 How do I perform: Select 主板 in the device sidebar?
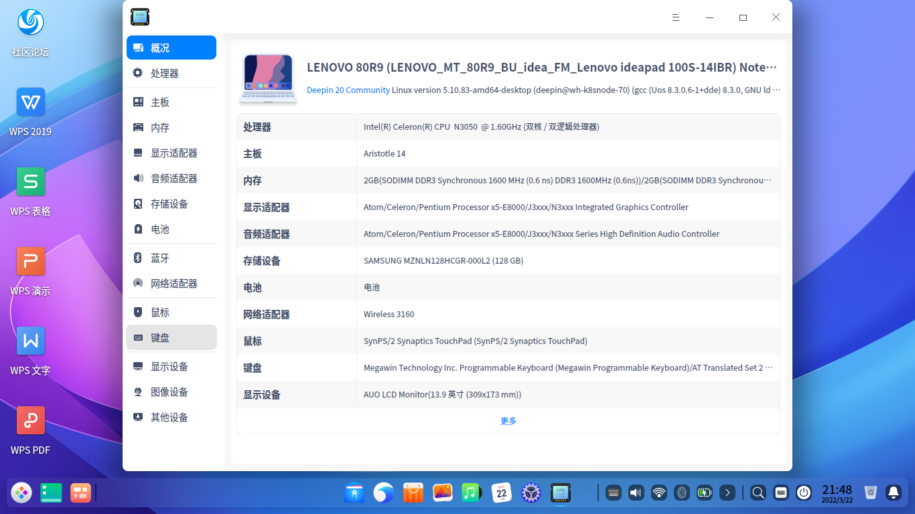(x=171, y=102)
